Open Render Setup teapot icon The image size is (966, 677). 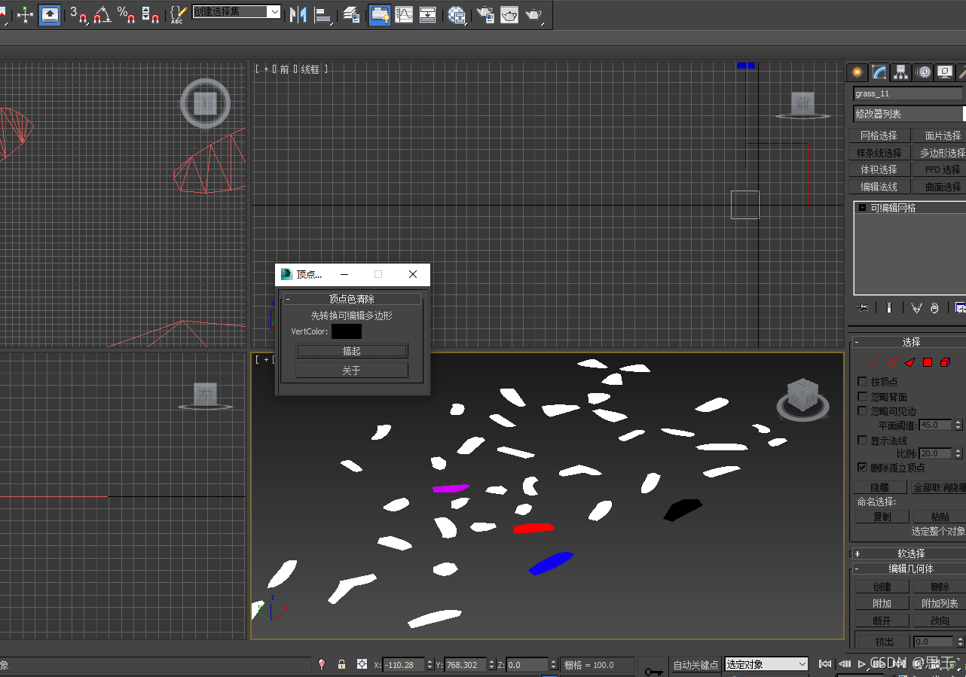click(485, 14)
